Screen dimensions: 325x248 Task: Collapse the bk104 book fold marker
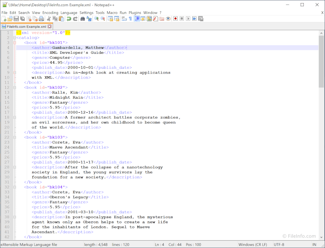tap(14, 187)
